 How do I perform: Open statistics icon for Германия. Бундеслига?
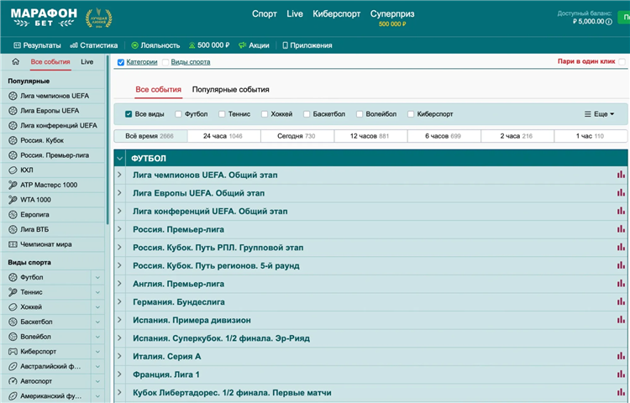point(621,301)
